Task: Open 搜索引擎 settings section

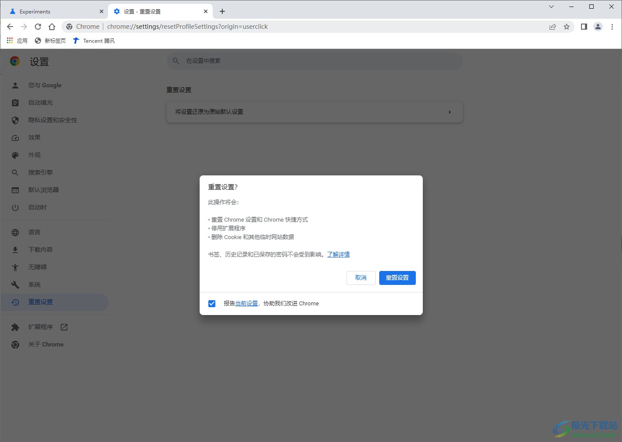Action: 54,172
